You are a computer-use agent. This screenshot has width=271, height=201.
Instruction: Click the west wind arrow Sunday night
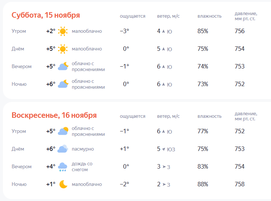point(164,184)
